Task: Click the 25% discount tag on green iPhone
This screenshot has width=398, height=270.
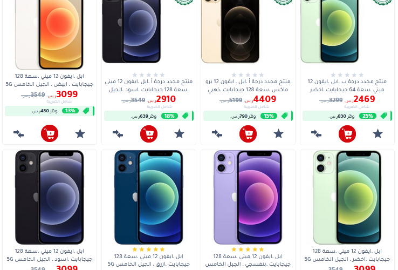Action: click(368, 116)
